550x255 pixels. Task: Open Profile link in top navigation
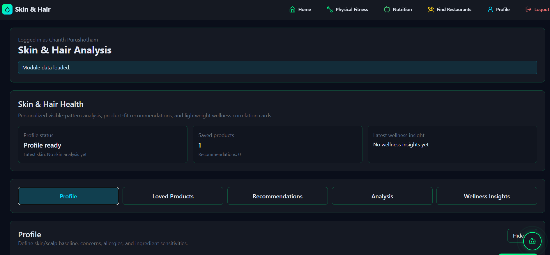tap(498, 10)
